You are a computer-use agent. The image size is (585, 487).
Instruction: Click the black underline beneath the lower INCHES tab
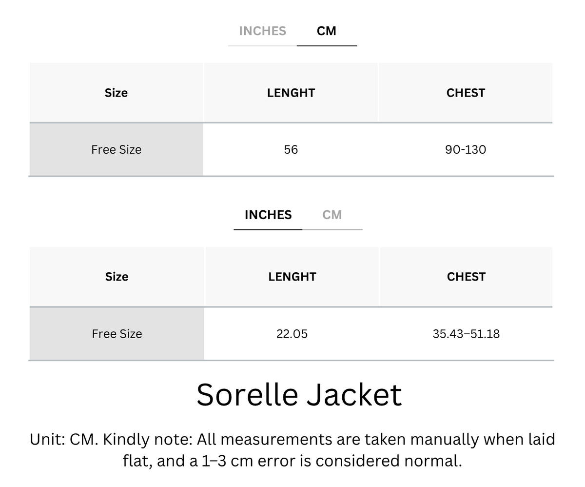(268, 229)
